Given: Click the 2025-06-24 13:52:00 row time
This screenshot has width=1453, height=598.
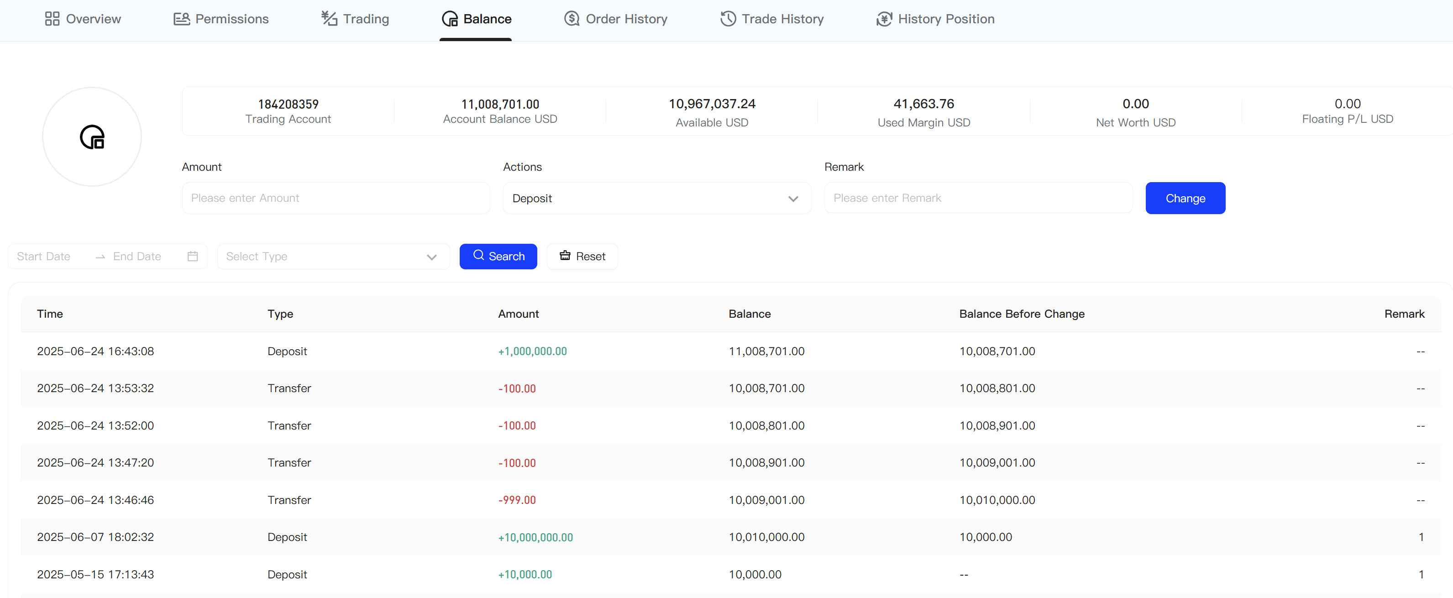Looking at the screenshot, I should coord(95,425).
